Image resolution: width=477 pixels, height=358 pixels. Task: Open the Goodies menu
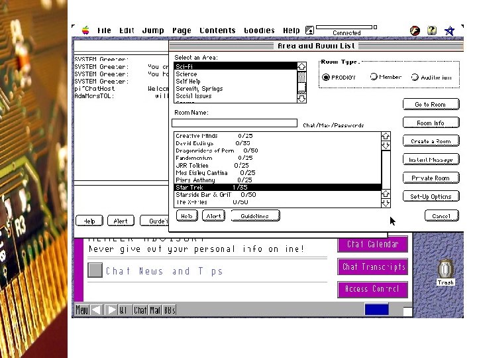pos(259,30)
